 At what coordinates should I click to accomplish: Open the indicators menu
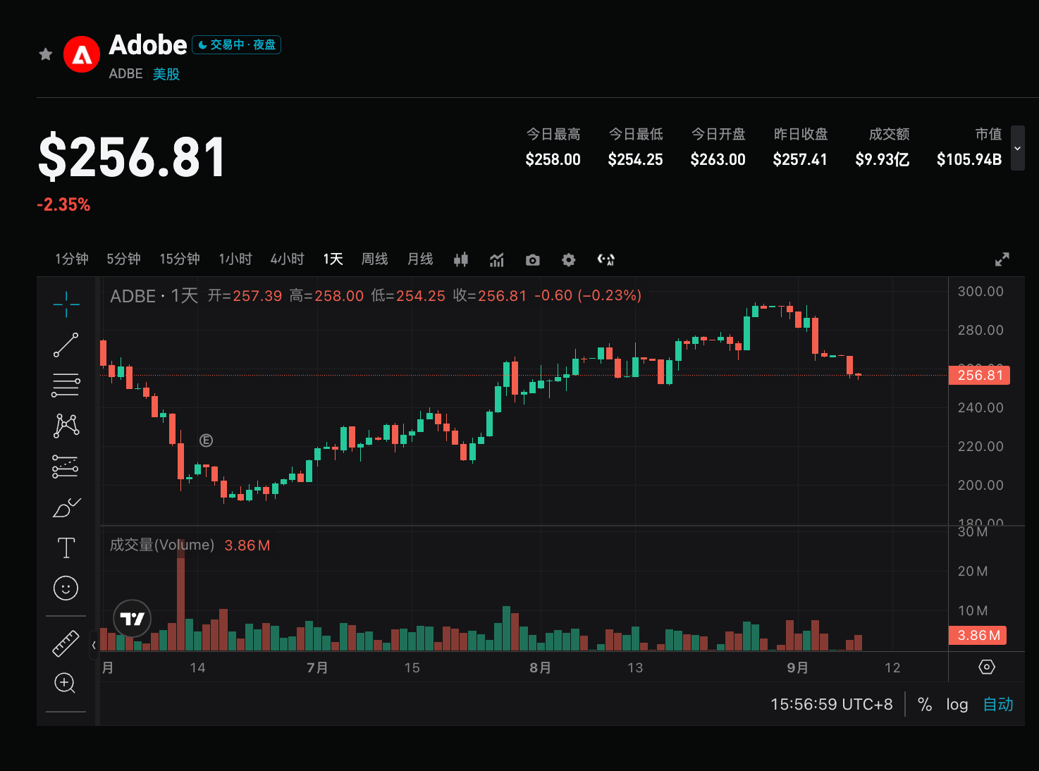[497, 260]
